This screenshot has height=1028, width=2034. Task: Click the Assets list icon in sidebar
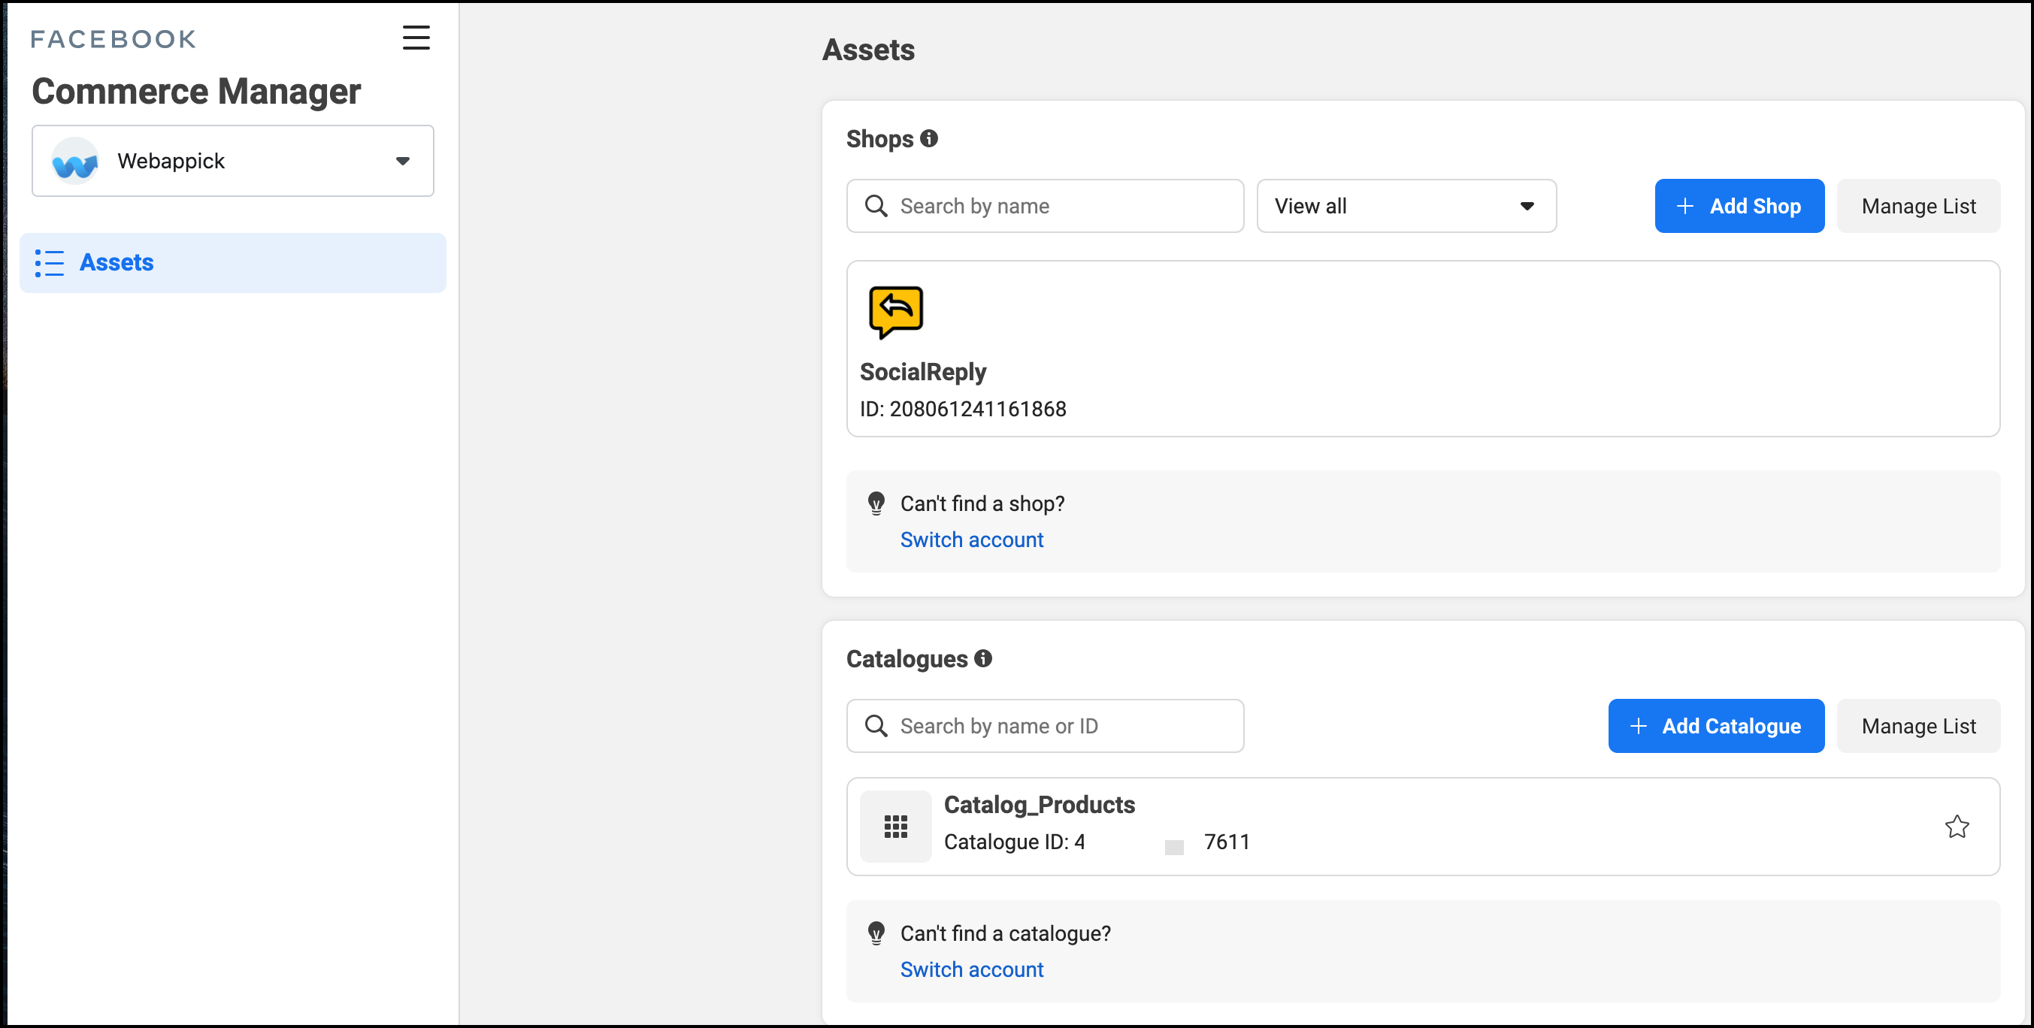[x=49, y=263]
